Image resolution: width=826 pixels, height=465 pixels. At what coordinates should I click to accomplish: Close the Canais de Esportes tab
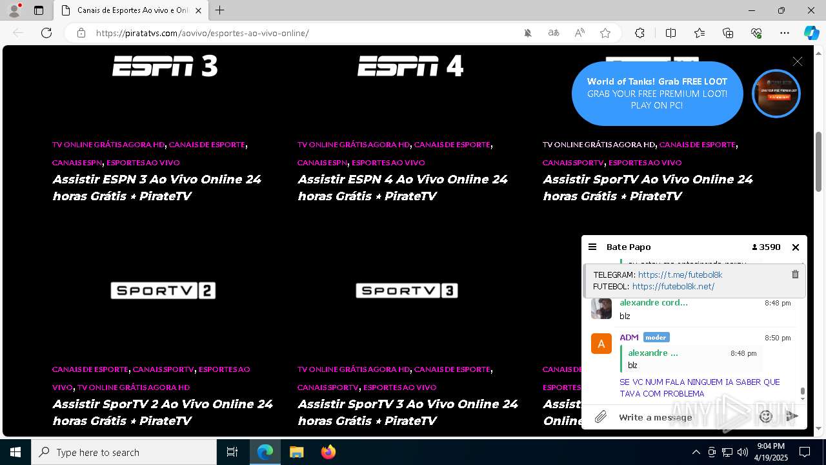[x=199, y=10]
